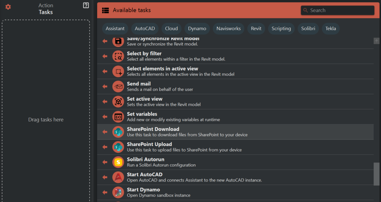This screenshot has width=381, height=202.
Task: Click the SharePoint Download icon
Action: (118, 132)
